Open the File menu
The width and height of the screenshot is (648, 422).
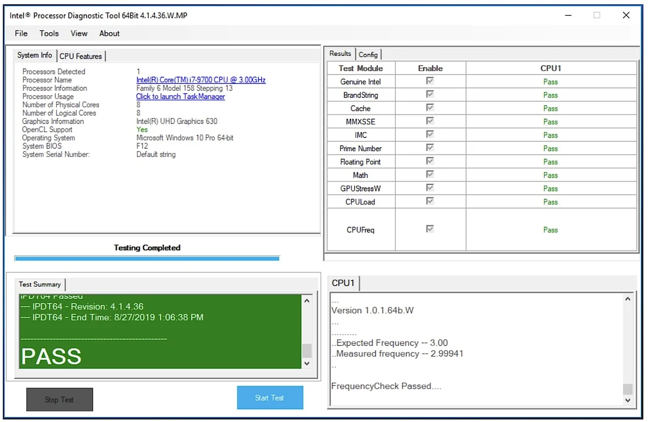(x=21, y=34)
